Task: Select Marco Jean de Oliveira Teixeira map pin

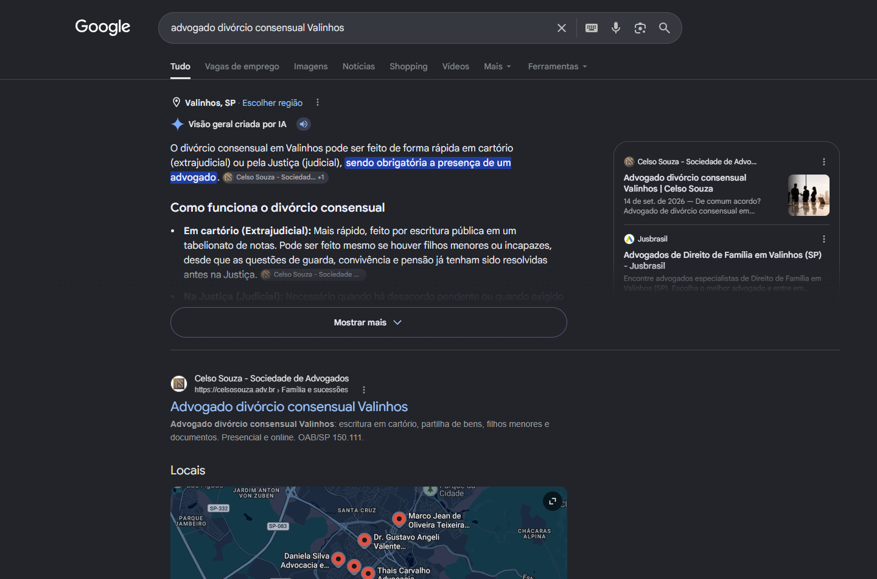Action: click(399, 519)
